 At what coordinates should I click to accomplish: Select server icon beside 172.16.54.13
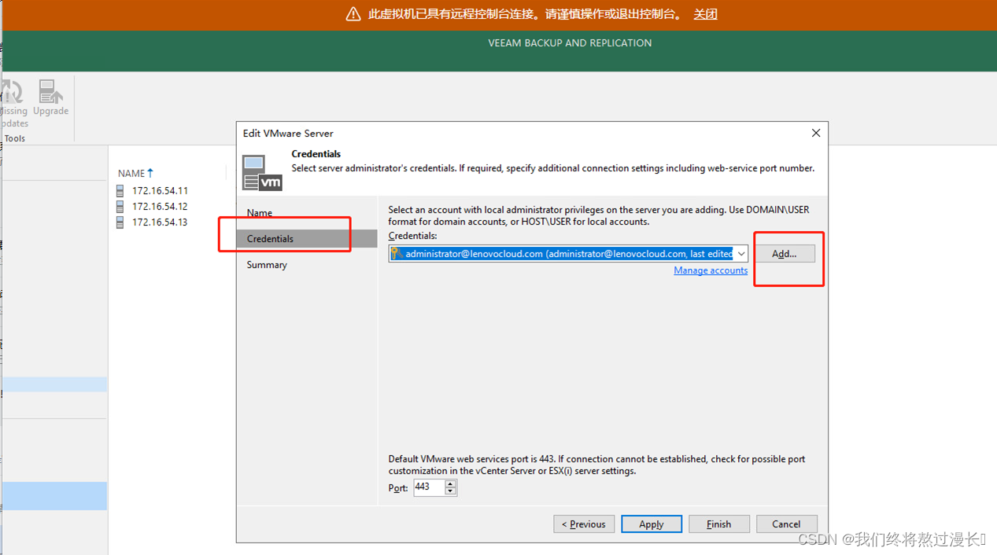point(120,222)
